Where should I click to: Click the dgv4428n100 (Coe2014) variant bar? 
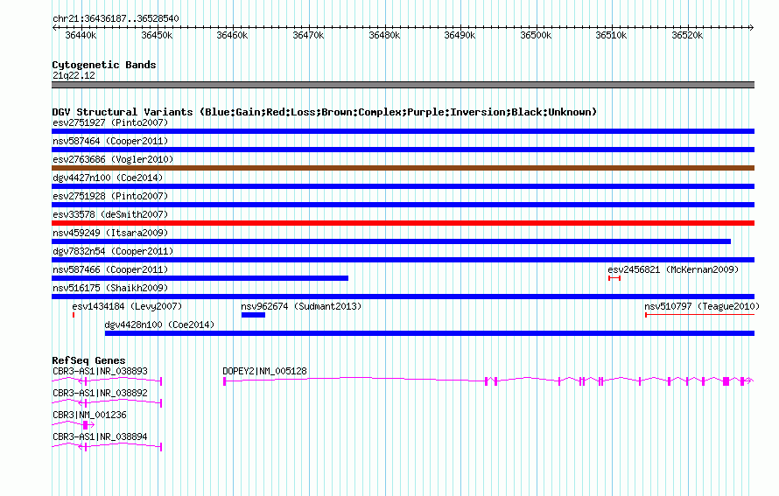click(x=429, y=333)
